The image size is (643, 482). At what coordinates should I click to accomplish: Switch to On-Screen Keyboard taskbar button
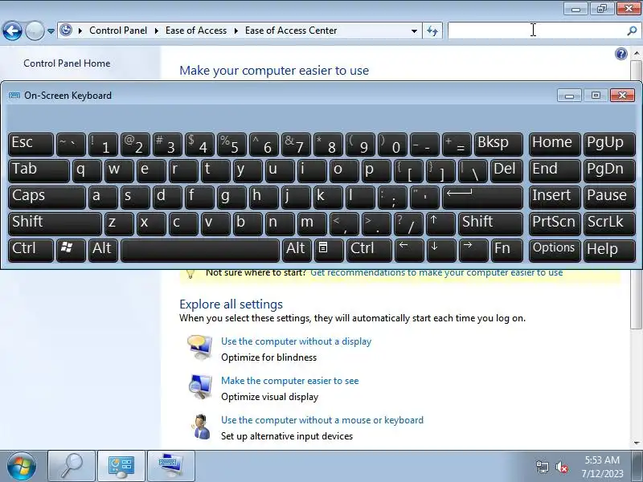click(x=170, y=467)
